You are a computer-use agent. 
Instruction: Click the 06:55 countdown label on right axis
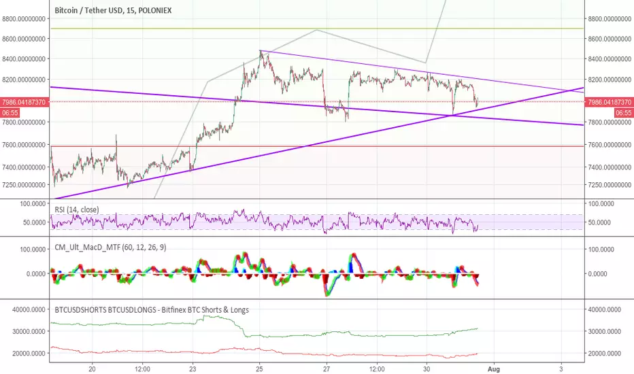pos(624,113)
